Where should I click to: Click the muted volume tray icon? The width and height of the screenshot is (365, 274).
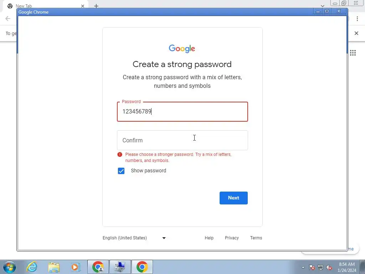329,267
